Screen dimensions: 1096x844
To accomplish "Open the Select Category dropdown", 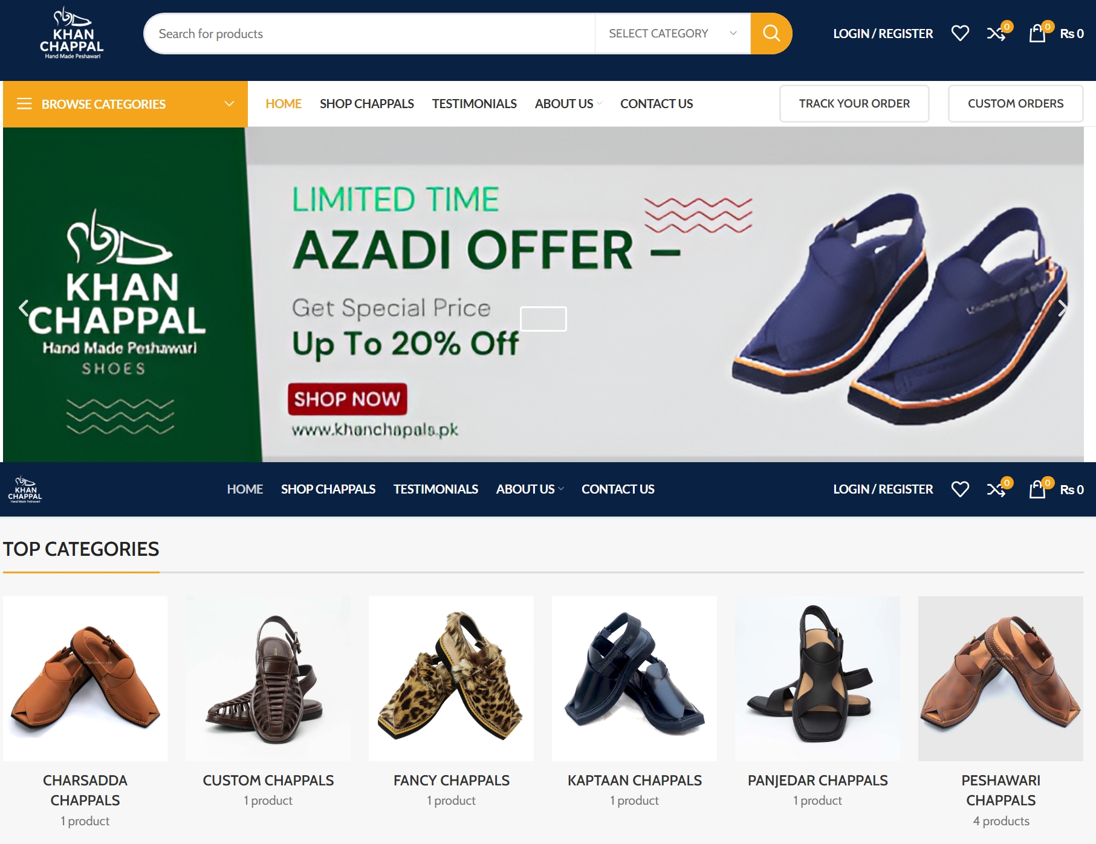I will tap(673, 33).
